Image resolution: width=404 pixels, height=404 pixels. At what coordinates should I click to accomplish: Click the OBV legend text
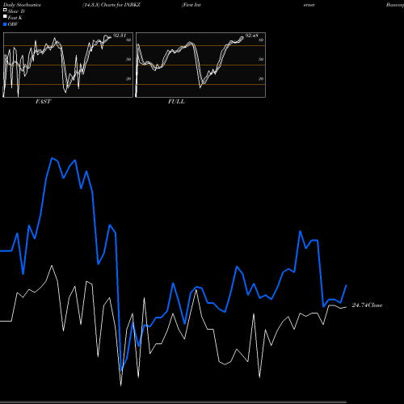point(13,24)
